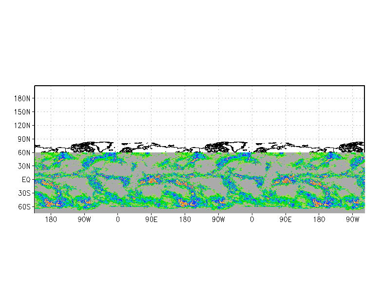Click the middle 180 longitude label
382x298 pixels.
point(185,220)
